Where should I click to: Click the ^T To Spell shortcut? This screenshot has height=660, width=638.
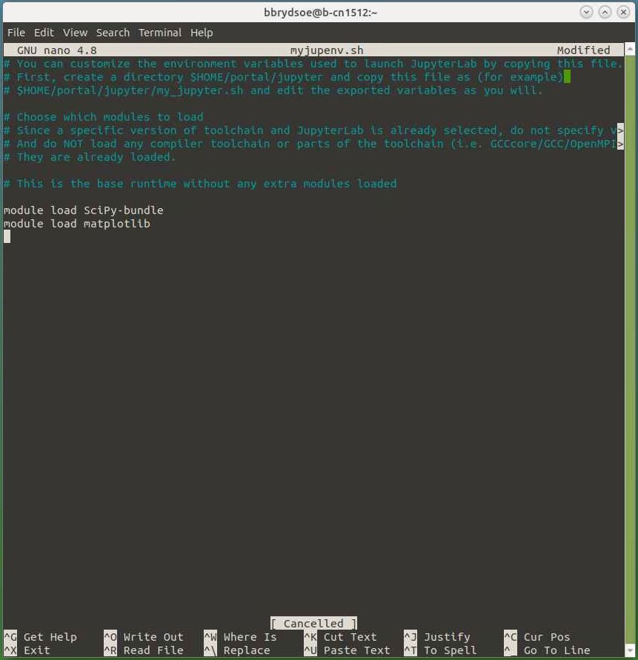coord(440,650)
